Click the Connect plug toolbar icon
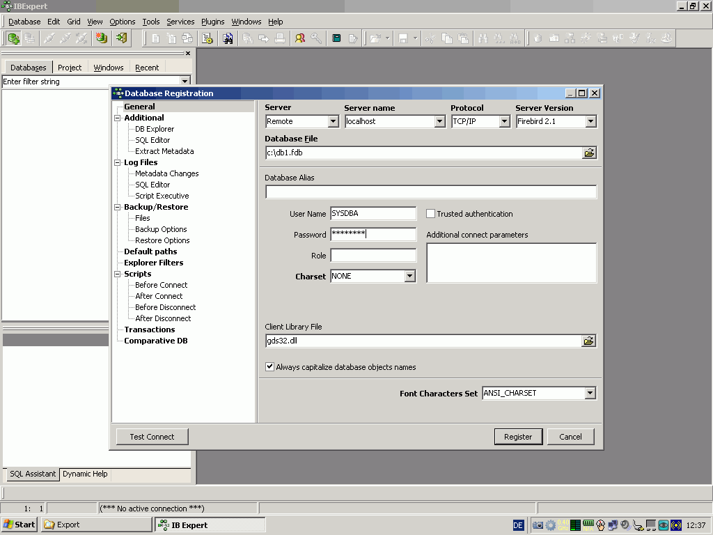The width and height of the screenshot is (713, 535). (x=49, y=39)
